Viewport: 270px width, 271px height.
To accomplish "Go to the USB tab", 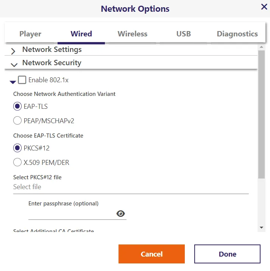I will [x=184, y=34].
